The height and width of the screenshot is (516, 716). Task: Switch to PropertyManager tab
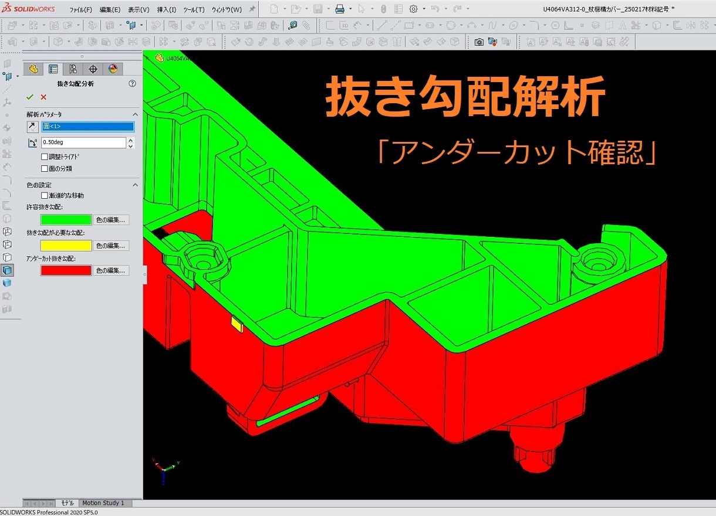53,69
